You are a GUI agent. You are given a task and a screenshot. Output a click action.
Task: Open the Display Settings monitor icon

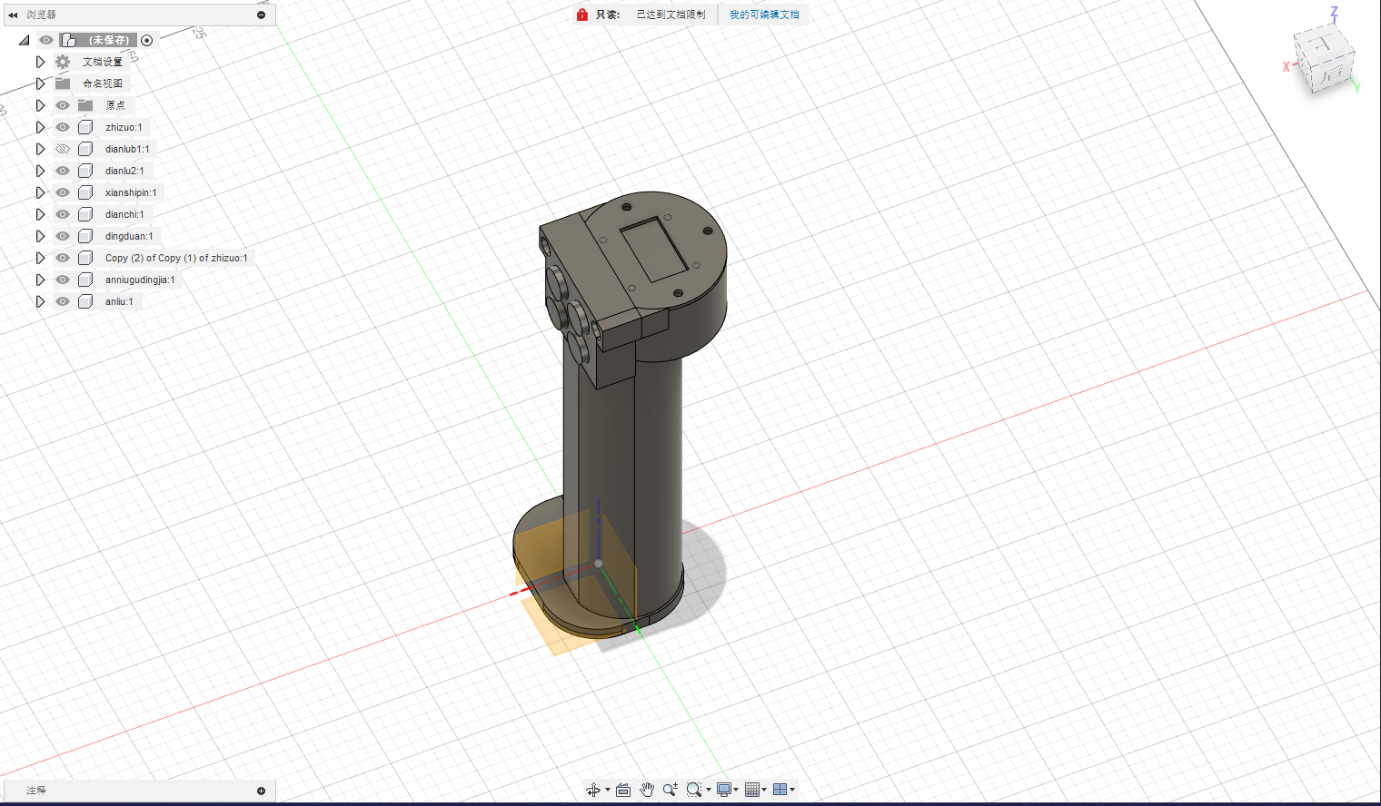pyautogui.click(x=724, y=790)
